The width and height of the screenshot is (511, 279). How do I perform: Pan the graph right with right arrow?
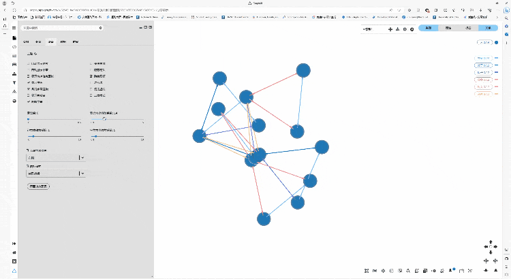pyautogui.click(x=495, y=247)
